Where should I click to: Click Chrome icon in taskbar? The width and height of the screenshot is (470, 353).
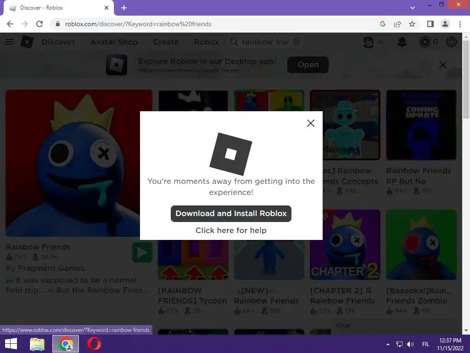[x=66, y=344]
